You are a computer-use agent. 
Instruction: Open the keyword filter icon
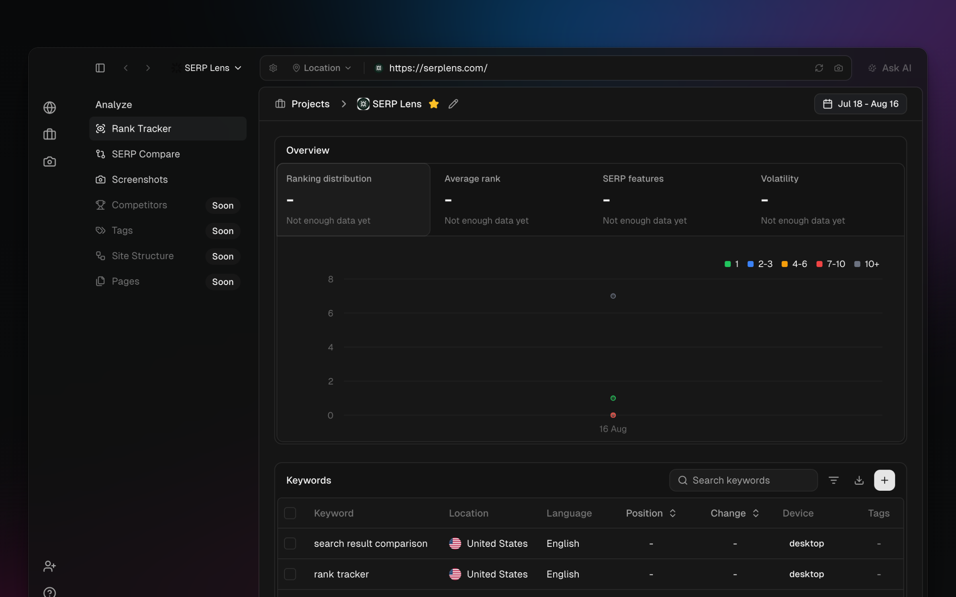[833, 480]
